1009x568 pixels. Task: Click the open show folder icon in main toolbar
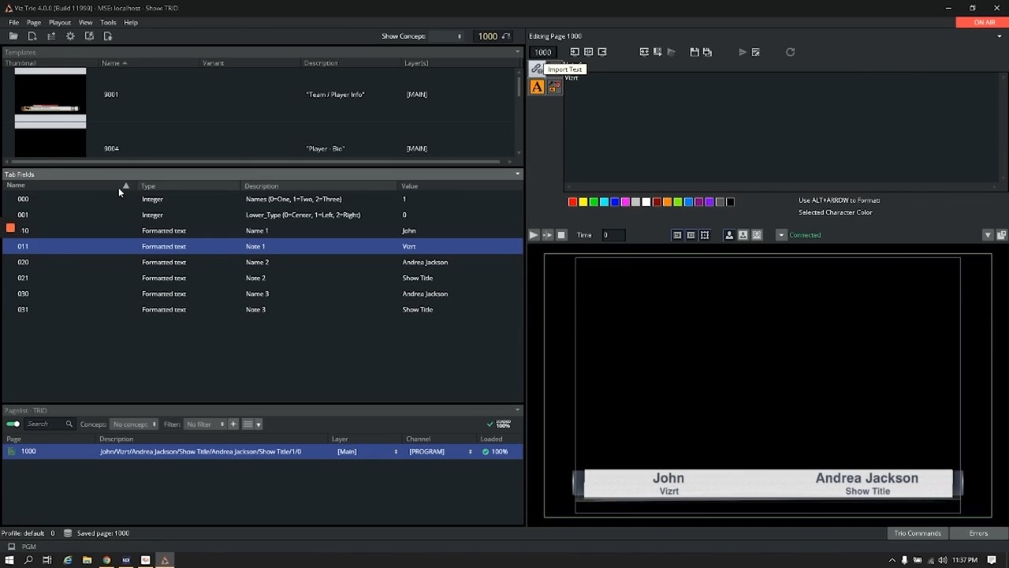[13, 36]
